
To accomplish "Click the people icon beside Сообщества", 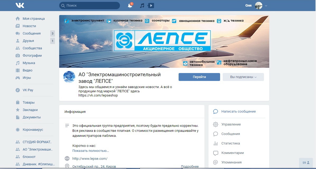I will coord(18,48).
